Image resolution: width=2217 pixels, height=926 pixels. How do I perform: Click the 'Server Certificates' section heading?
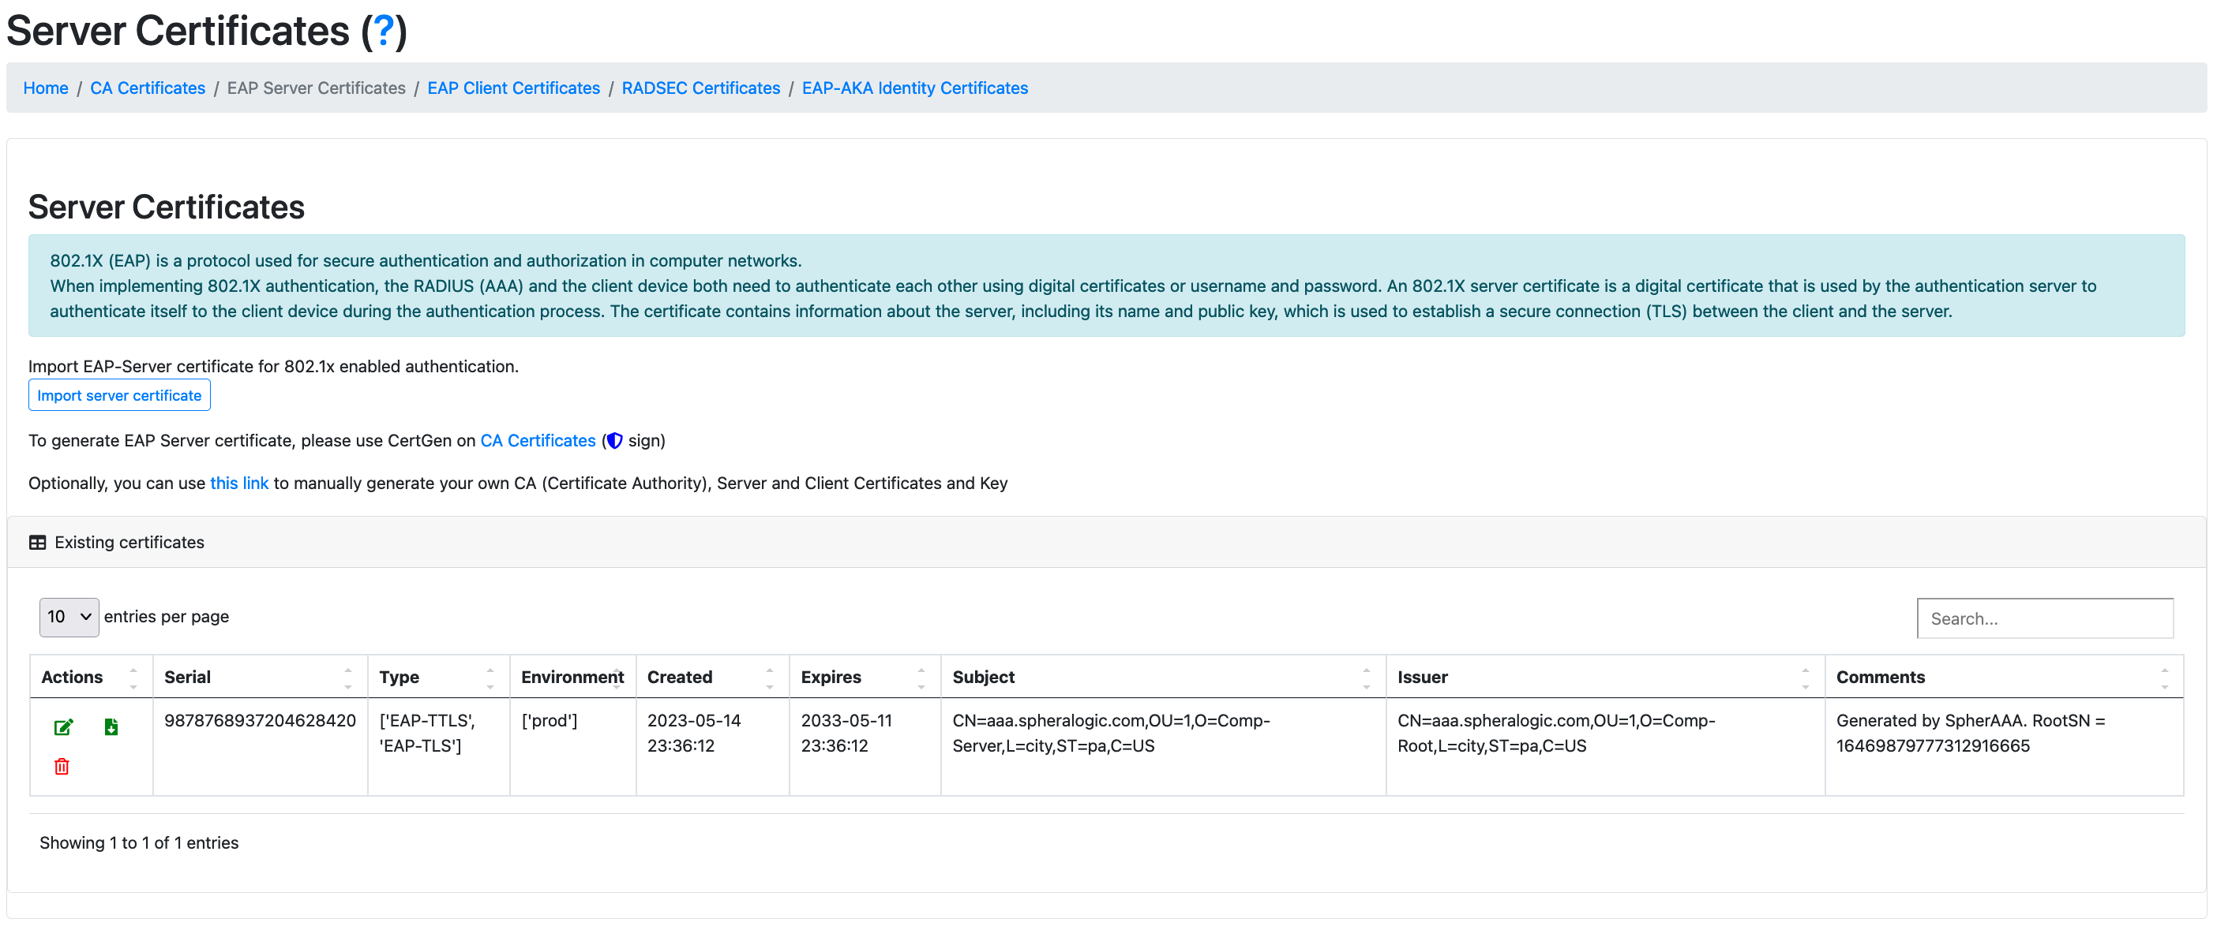[x=166, y=207]
